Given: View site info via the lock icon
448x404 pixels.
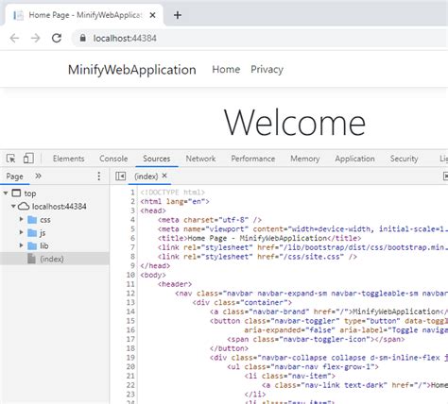Looking at the screenshot, I should 82,38.
